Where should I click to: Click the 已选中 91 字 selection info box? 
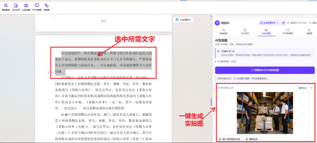[x=265, y=53]
